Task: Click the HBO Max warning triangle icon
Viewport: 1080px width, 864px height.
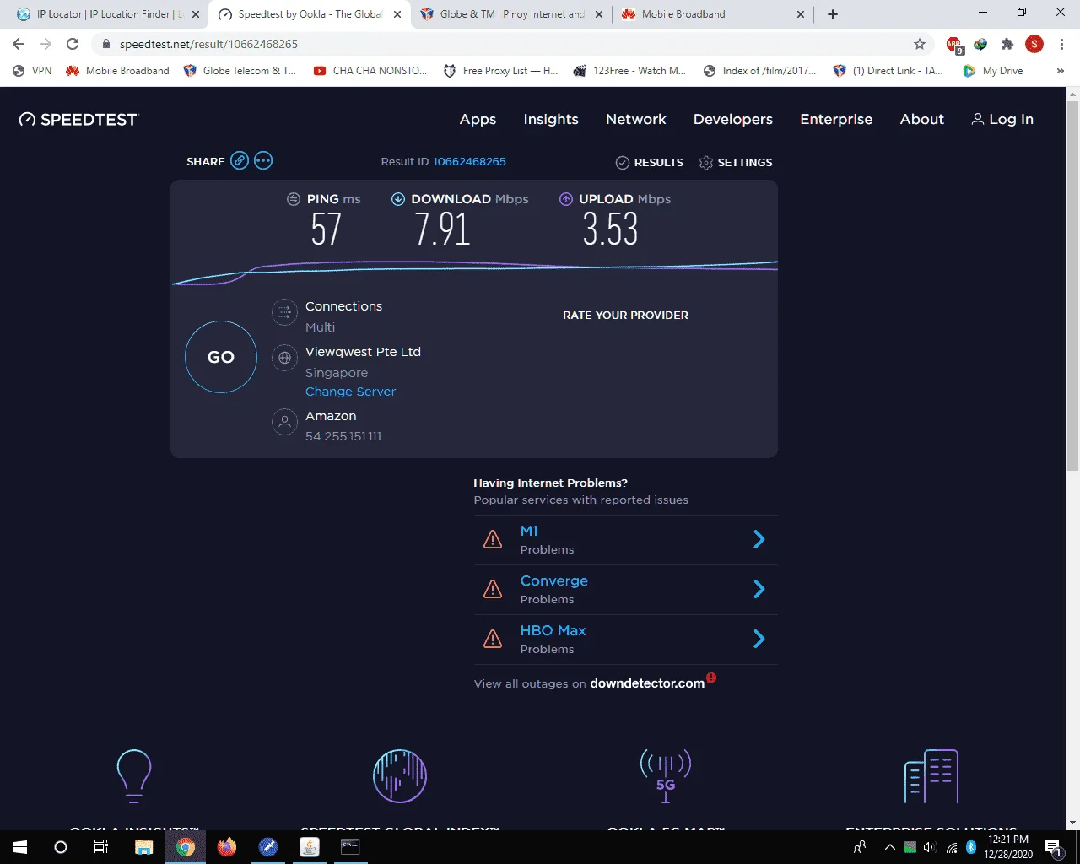Action: 493,639
